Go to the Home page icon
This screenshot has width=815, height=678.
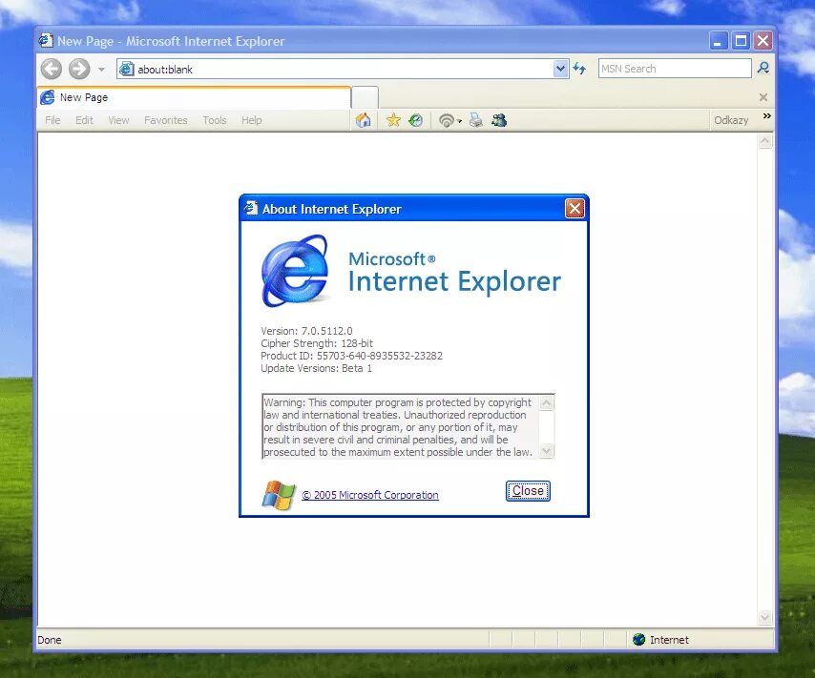coord(364,120)
